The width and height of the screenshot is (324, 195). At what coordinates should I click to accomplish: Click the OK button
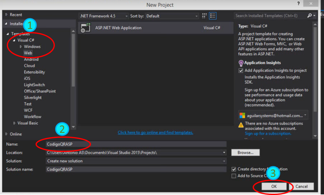click(x=274, y=186)
